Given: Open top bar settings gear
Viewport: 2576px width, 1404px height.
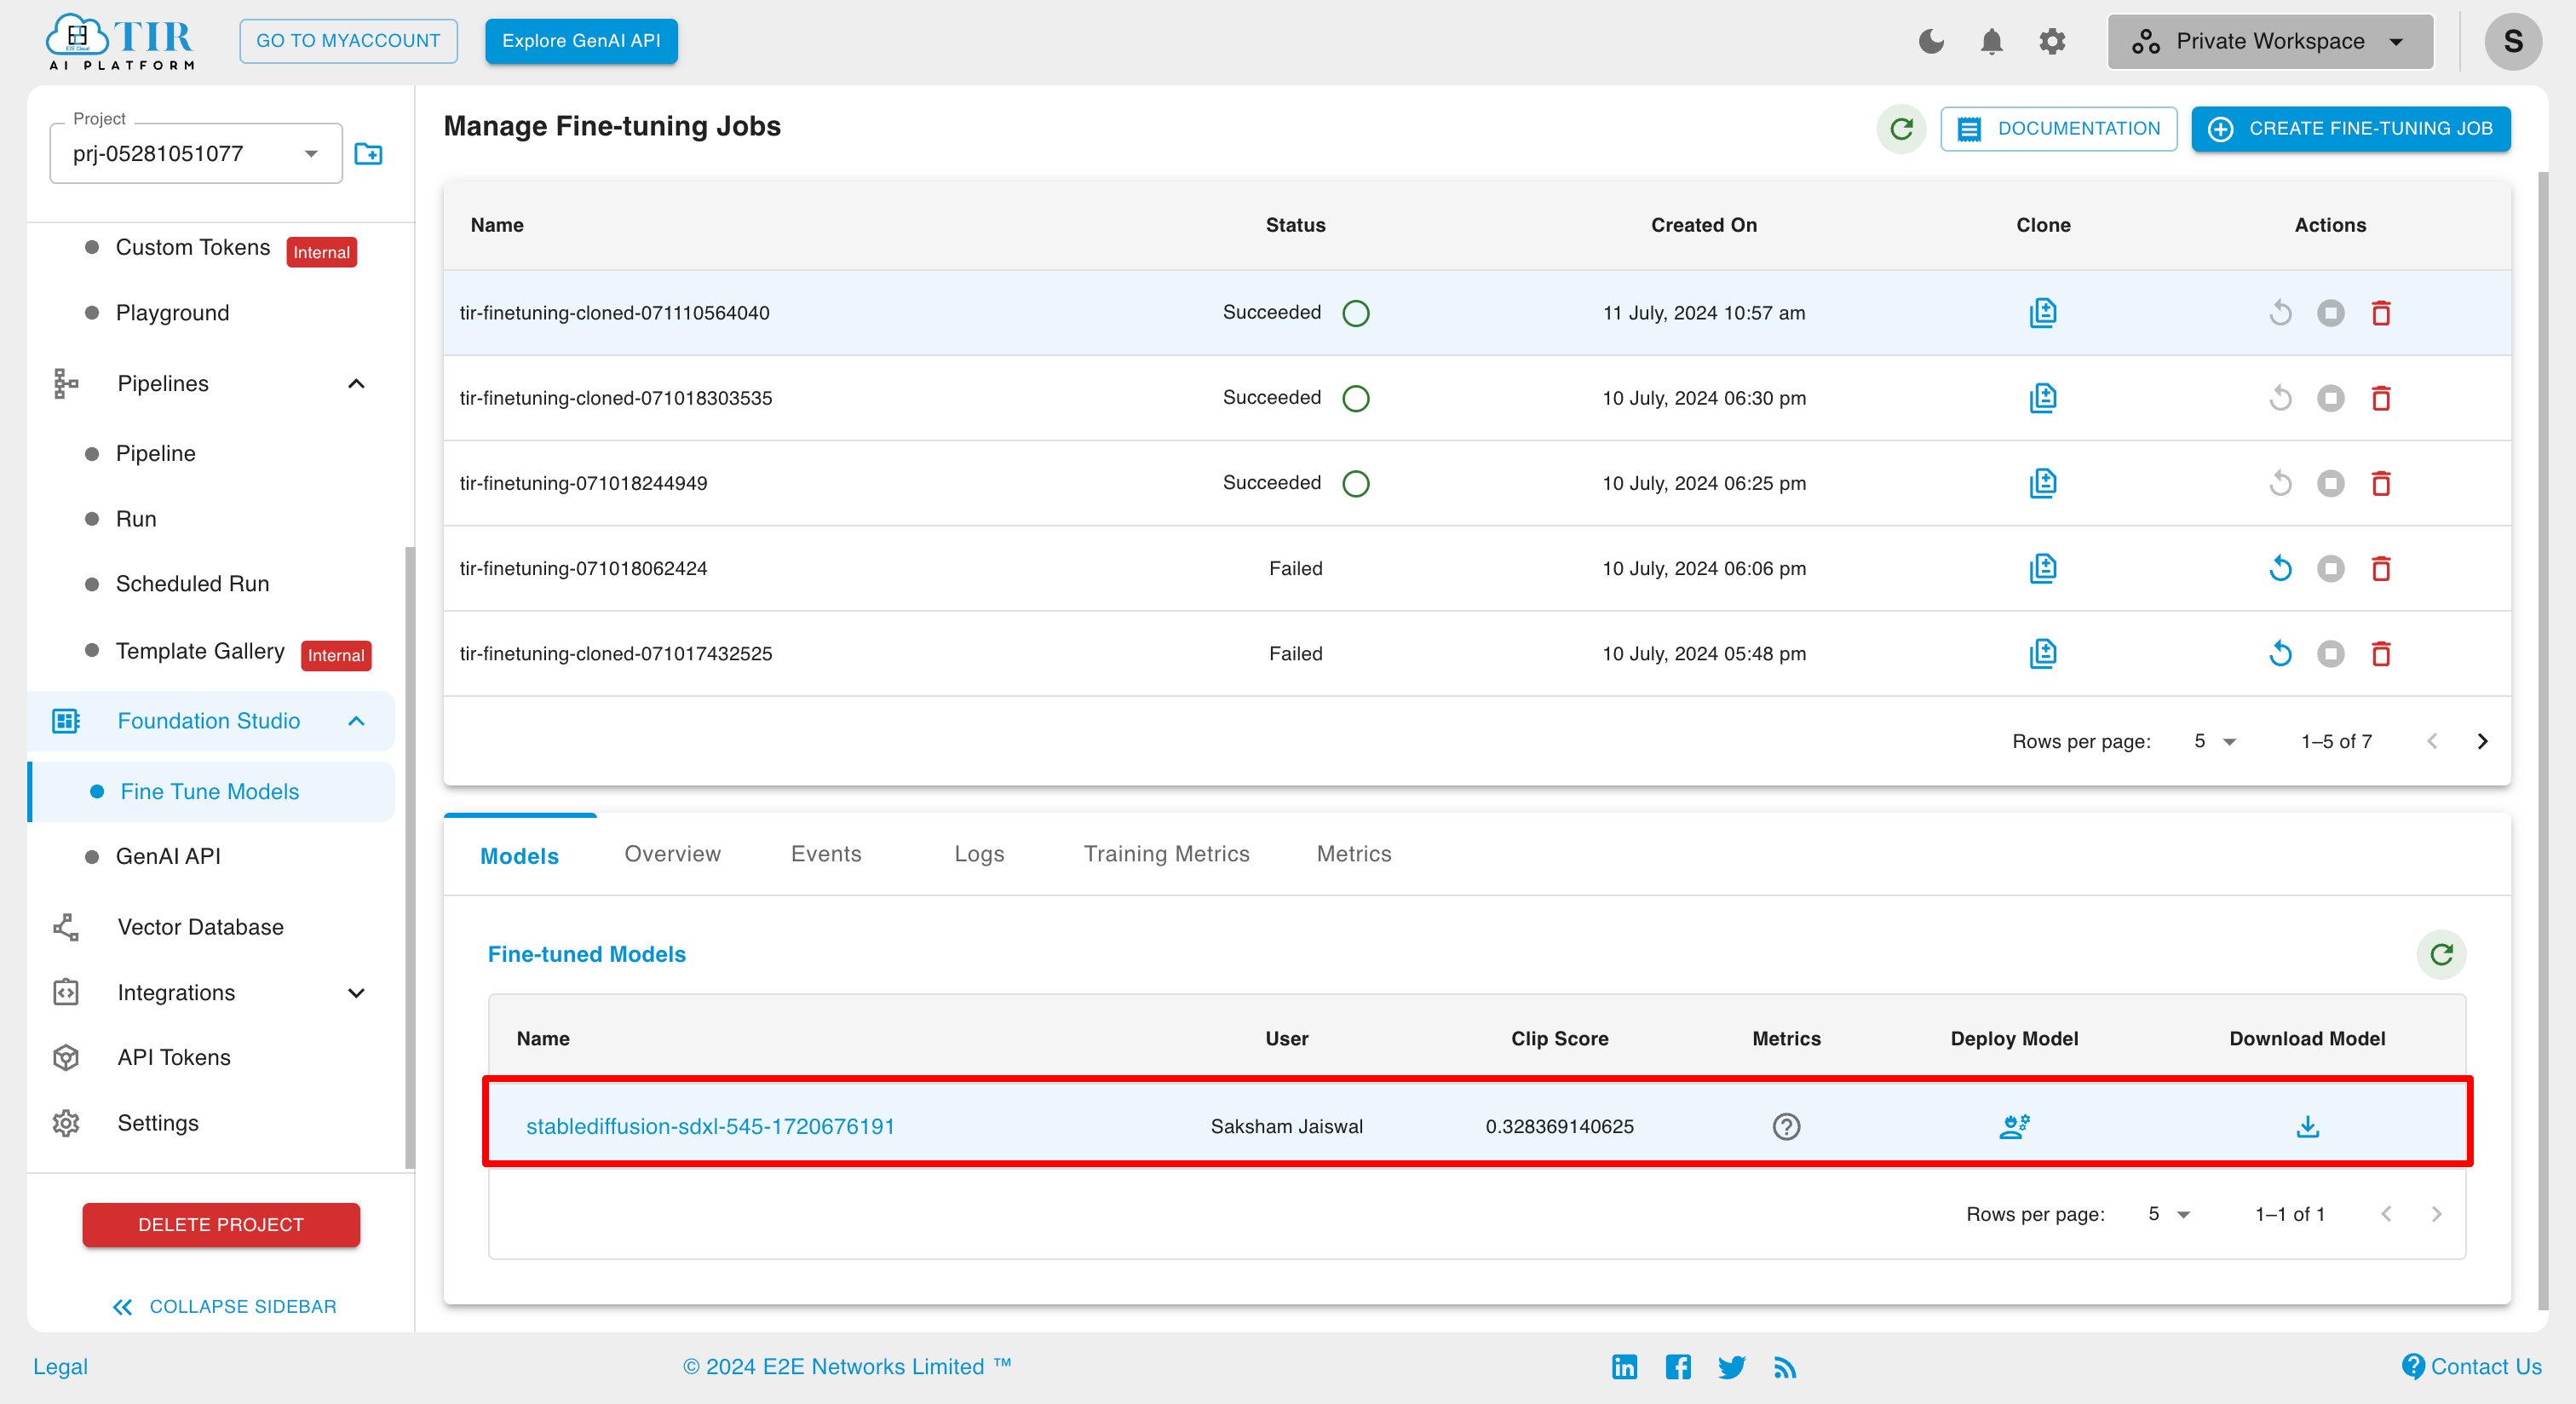Looking at the screenshot, I should click(2052, 41).
